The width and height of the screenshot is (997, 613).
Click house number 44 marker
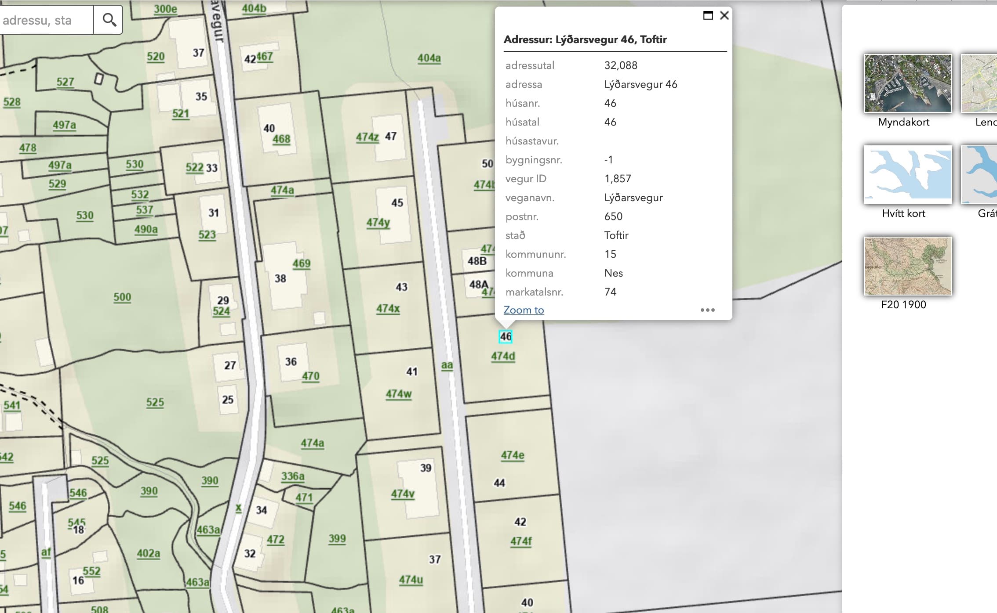click(x=499, y=483)
